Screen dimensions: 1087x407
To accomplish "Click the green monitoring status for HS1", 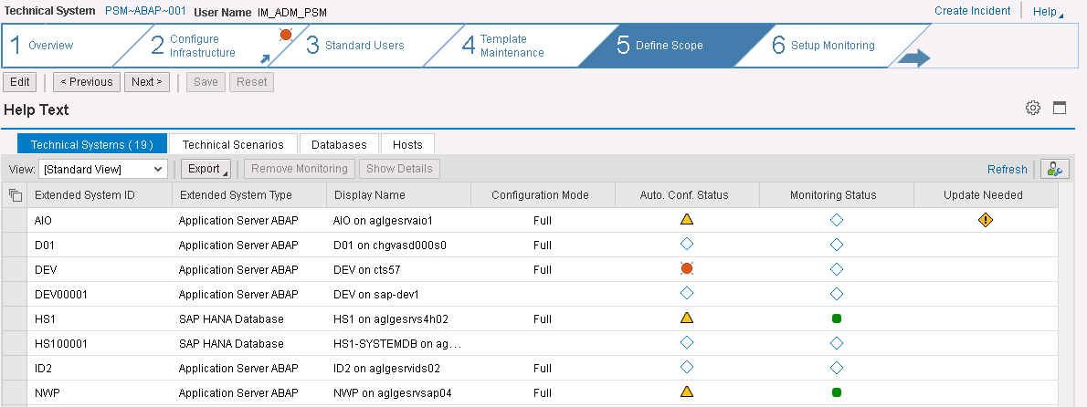I will click(836, 318).
